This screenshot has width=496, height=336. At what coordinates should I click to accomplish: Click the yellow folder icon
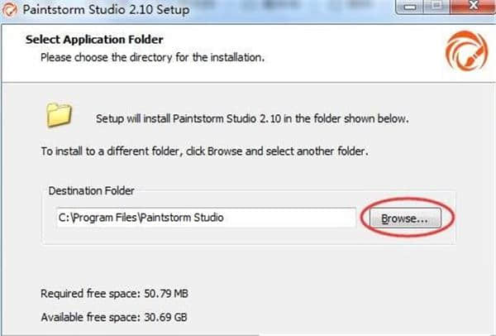(x=59, y=115)
